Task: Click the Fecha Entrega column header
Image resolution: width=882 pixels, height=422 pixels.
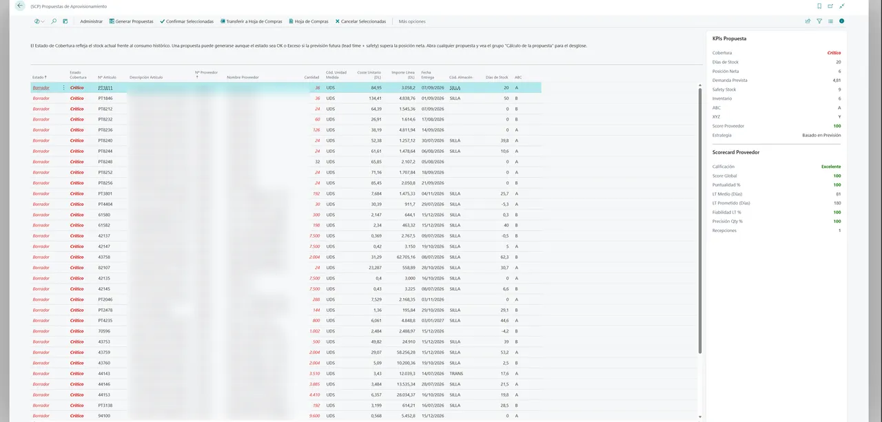Action: 428,74
